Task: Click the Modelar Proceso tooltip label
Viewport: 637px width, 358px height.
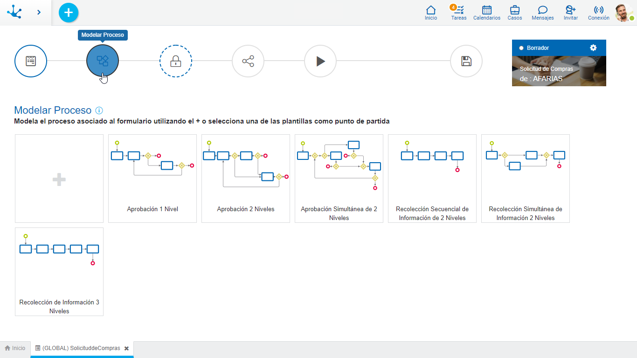Action: pos(103,35)
